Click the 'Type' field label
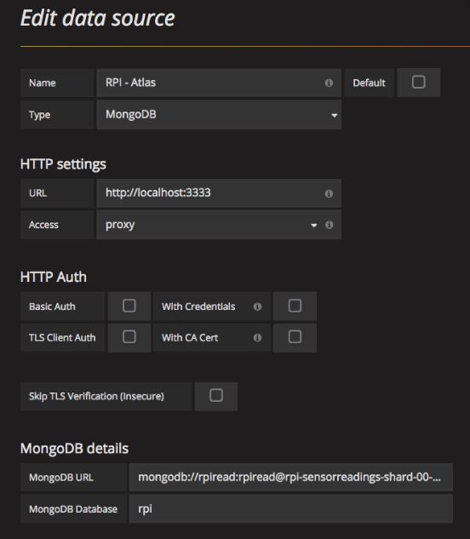 39,115
